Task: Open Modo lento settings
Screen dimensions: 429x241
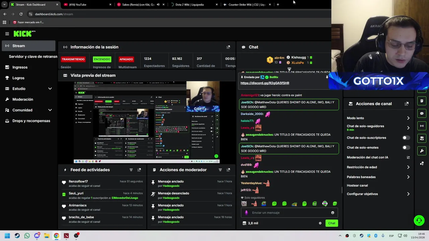Action: [378, 118]
